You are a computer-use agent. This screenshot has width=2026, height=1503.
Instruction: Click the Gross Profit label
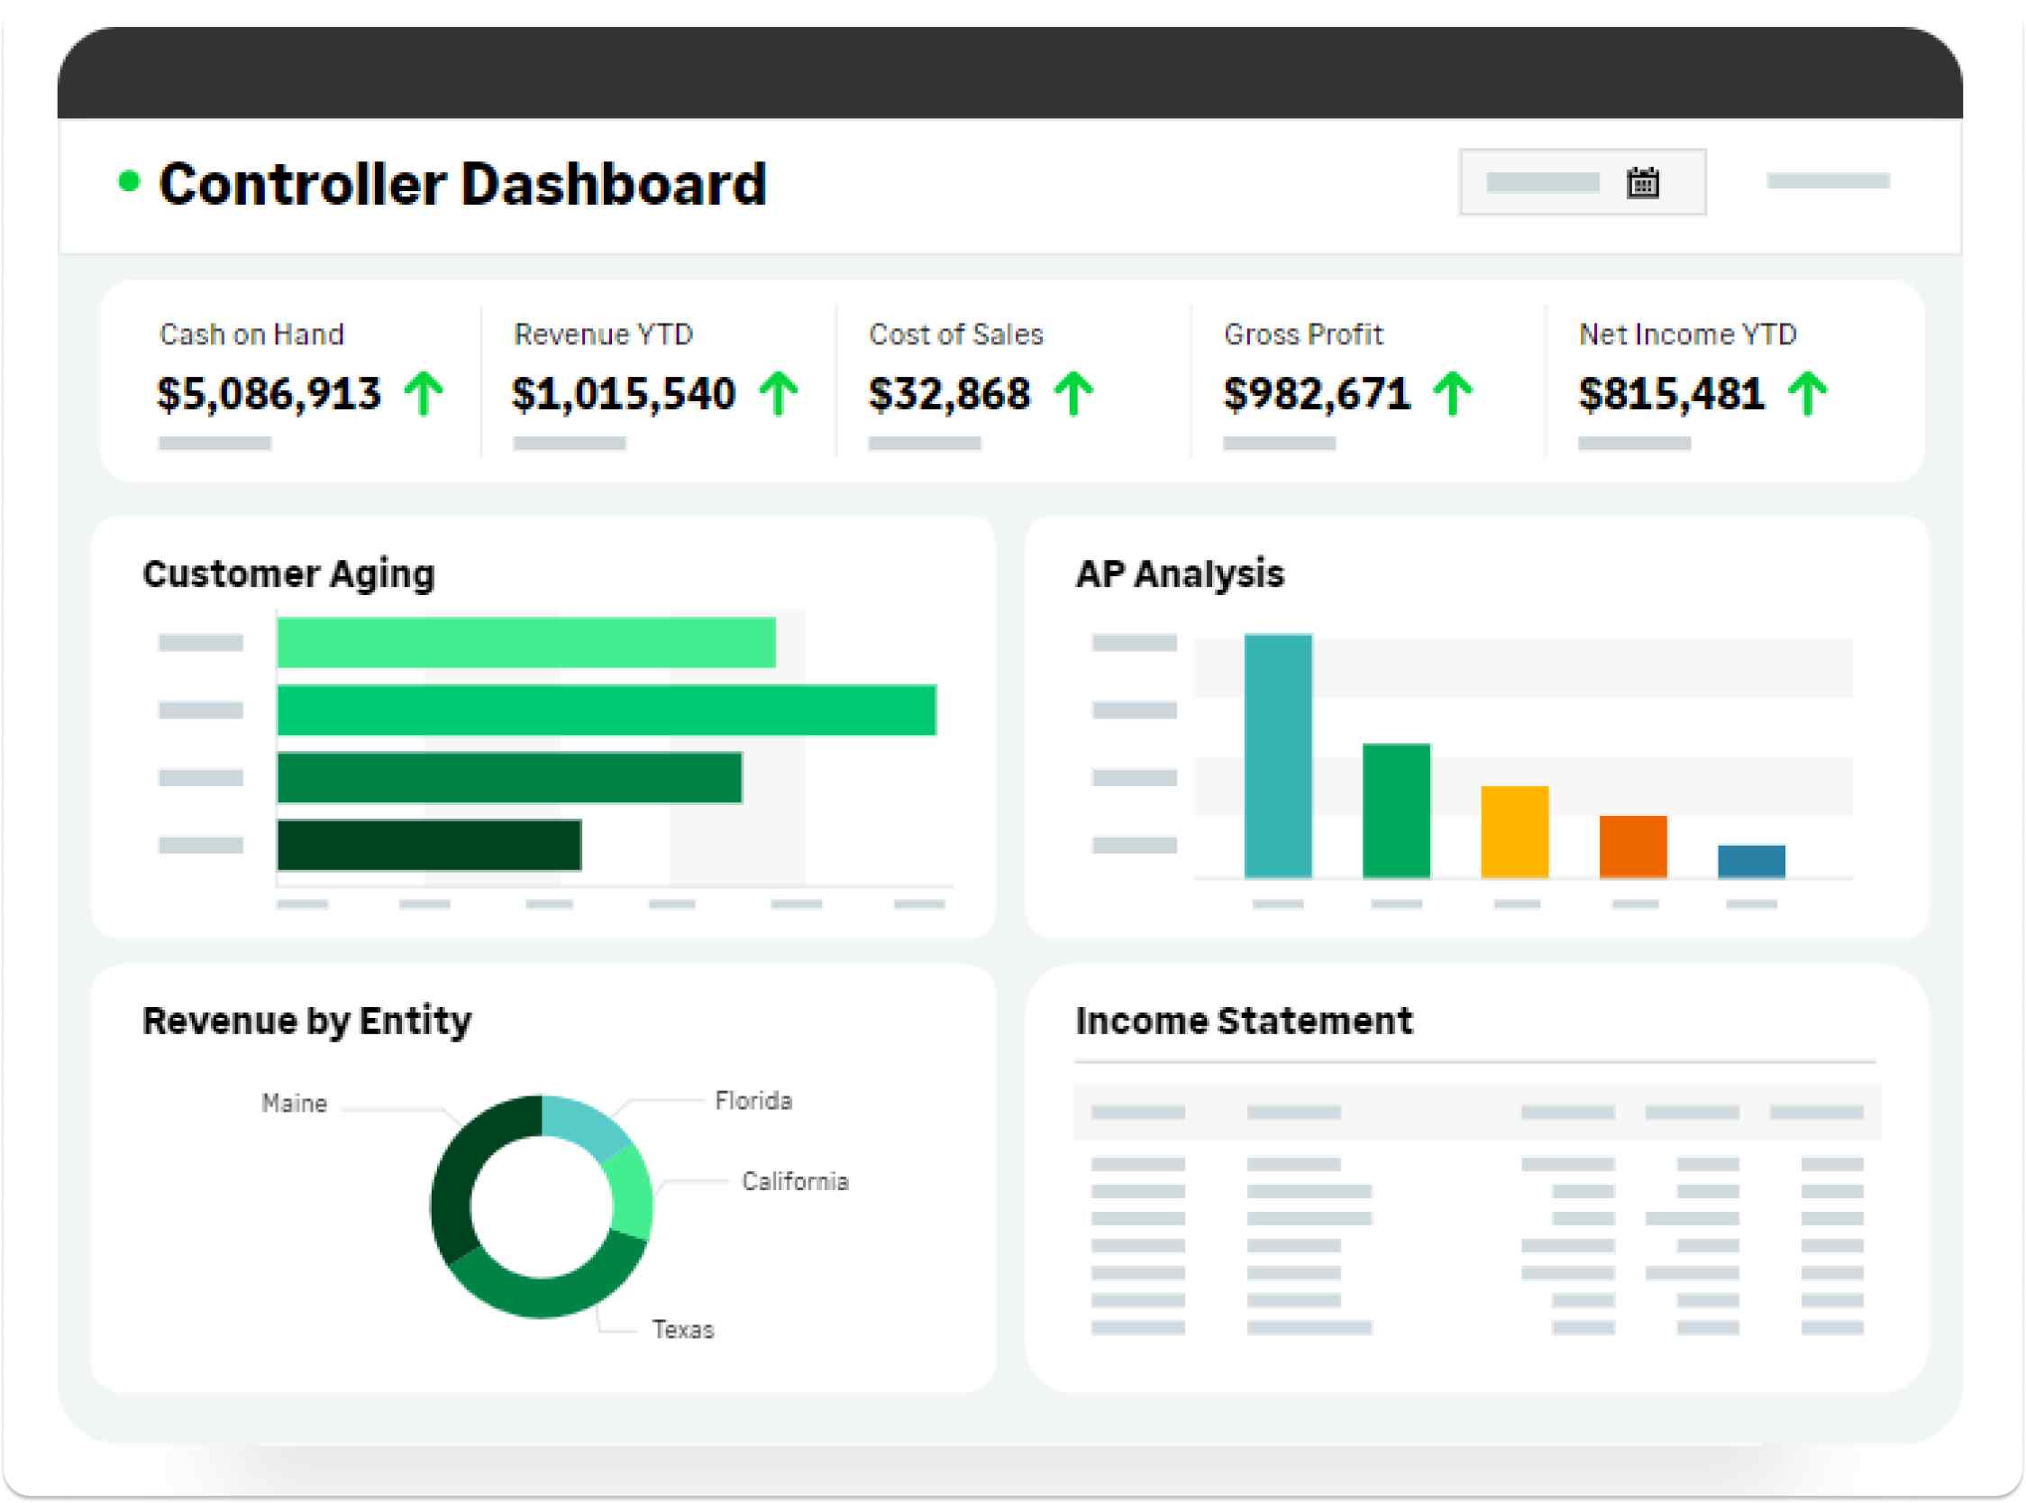1303,335
